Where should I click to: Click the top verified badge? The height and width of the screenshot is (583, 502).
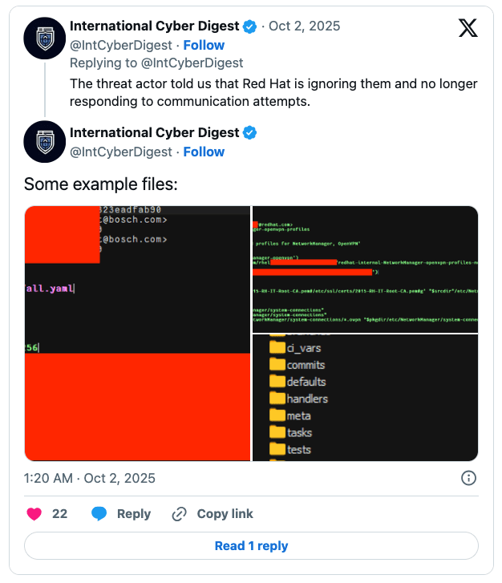[x=250, y=26]
